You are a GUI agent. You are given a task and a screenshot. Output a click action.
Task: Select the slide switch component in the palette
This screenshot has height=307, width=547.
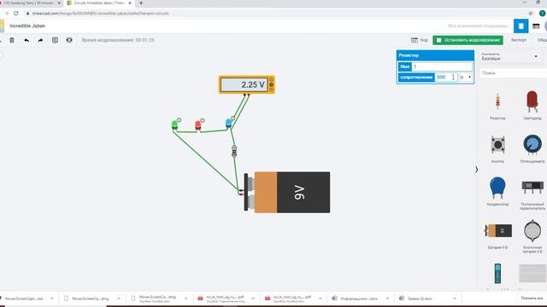pos(532,194)
